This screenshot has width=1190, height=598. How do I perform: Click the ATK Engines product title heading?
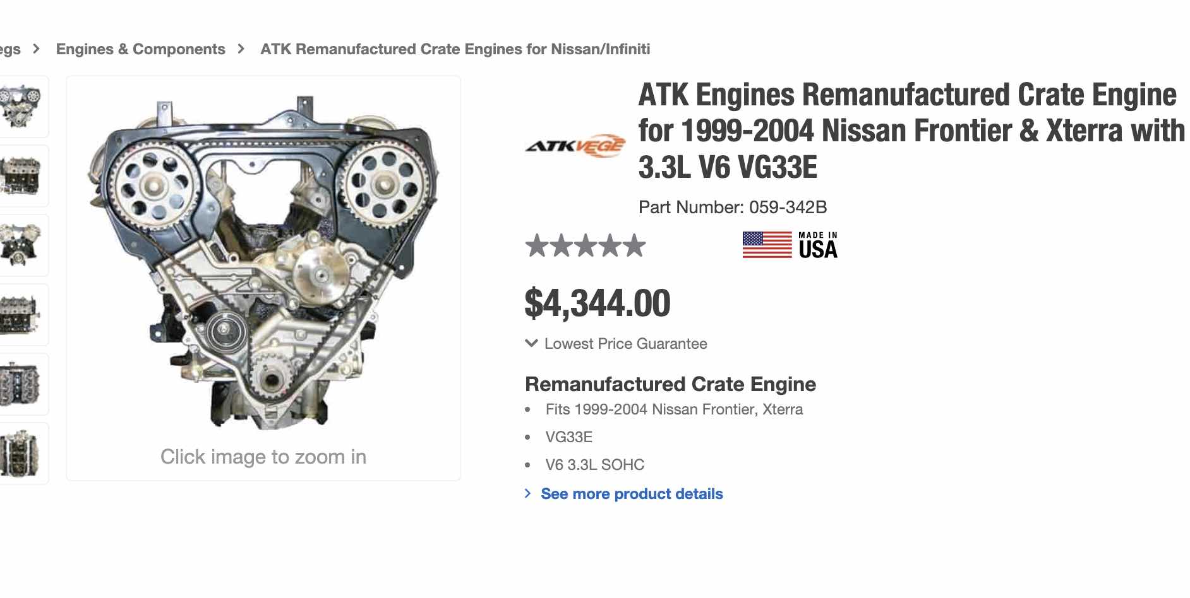pyautogui.click(x=910, y=131)
